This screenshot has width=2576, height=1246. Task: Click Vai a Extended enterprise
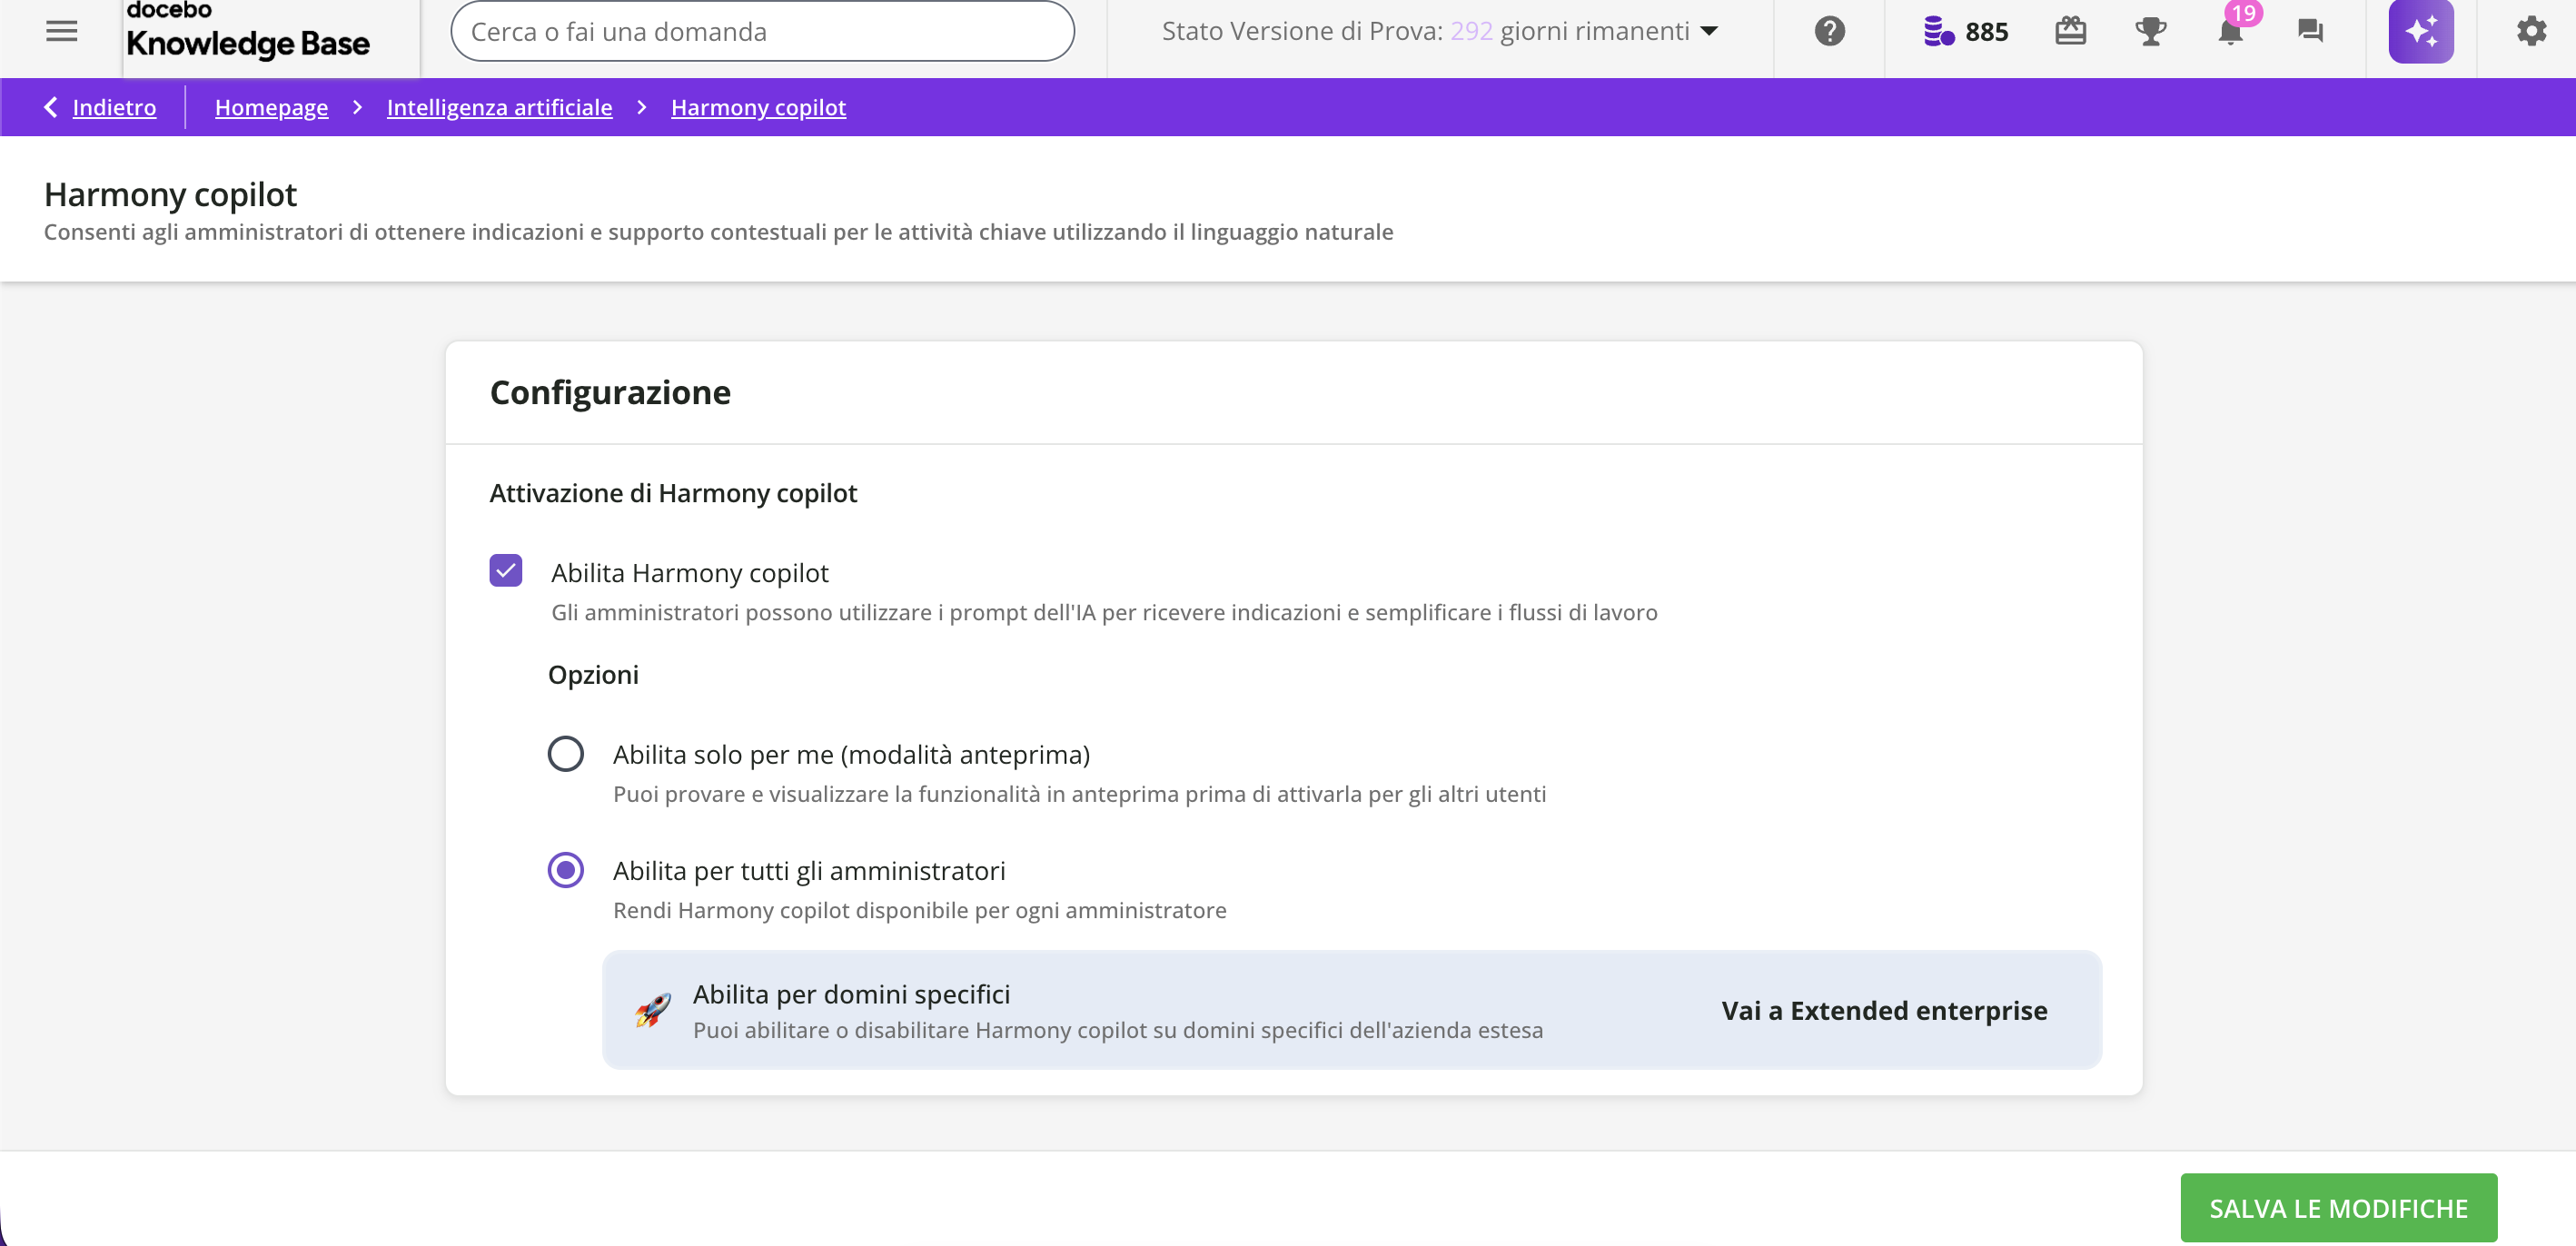[x=1883, y=1010]
